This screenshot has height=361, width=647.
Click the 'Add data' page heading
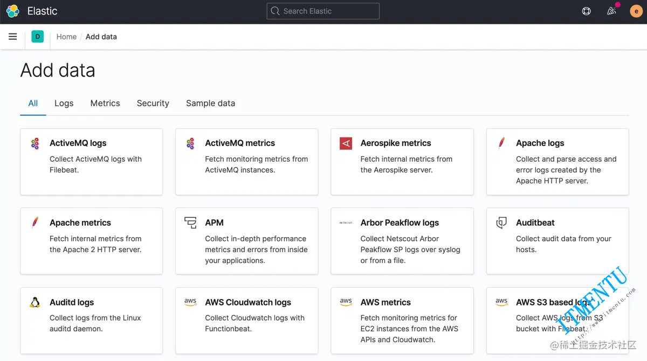58,70
